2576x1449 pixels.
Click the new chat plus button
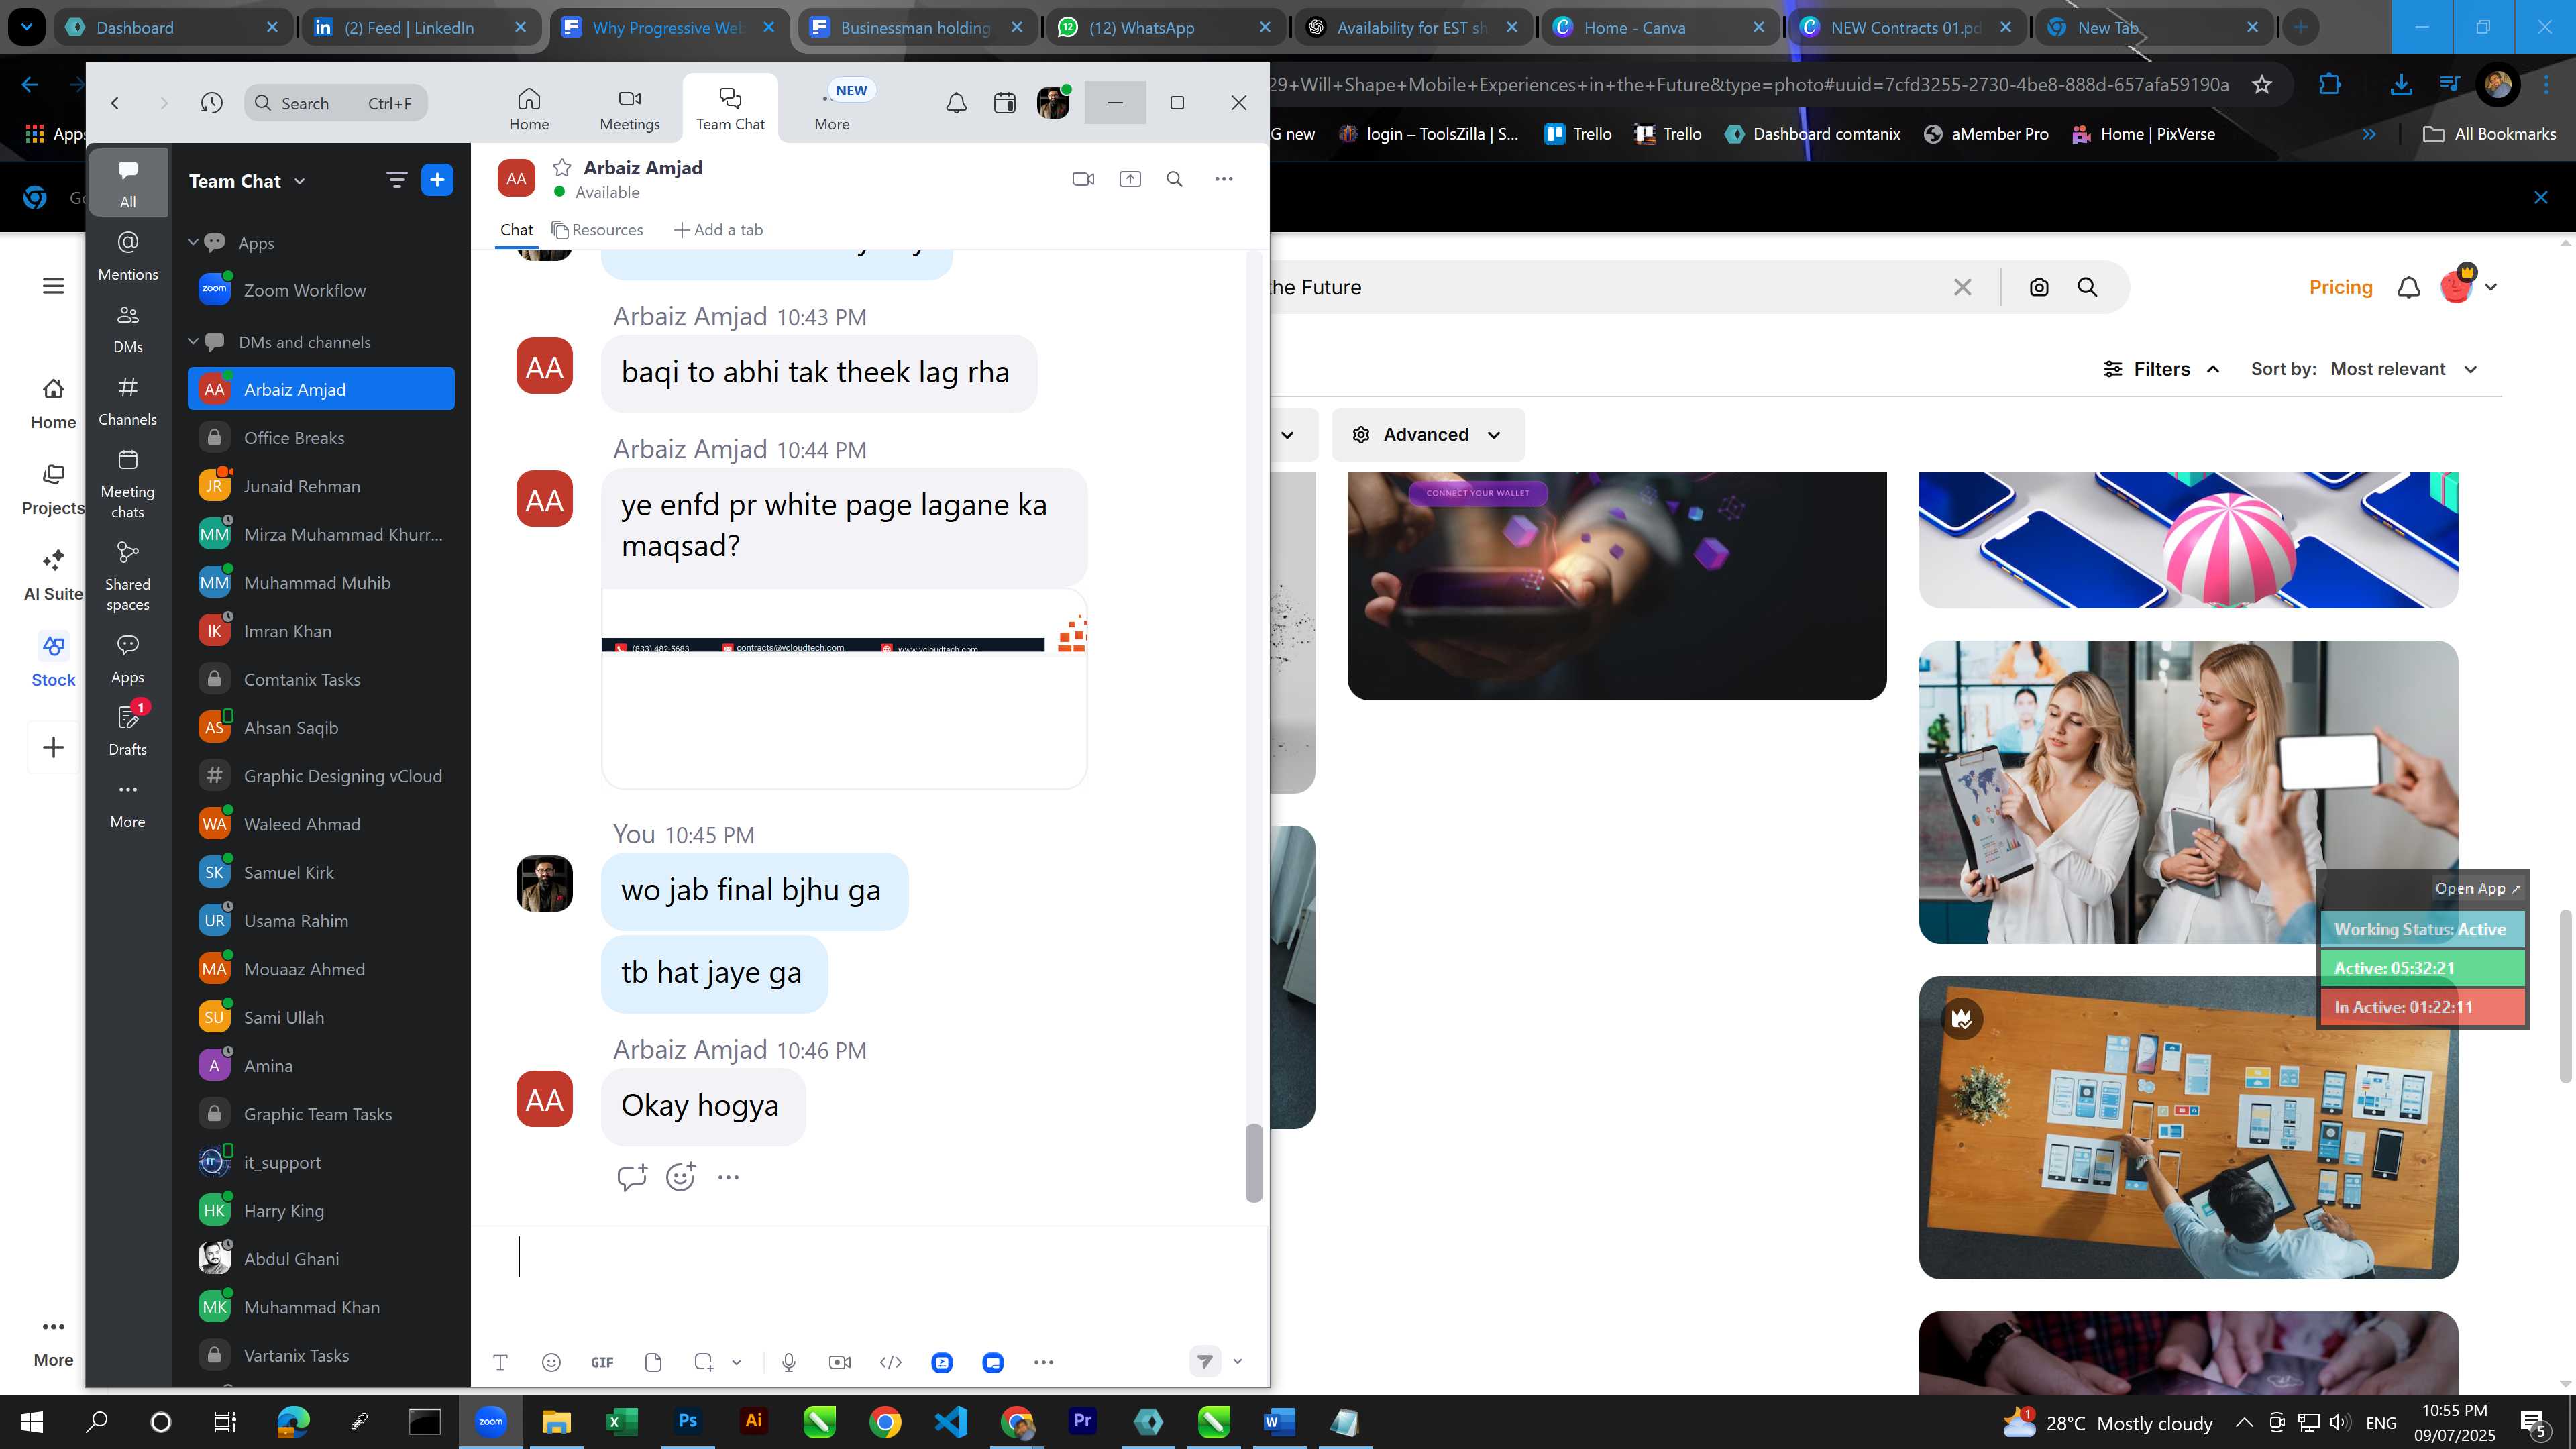(437, 180)
